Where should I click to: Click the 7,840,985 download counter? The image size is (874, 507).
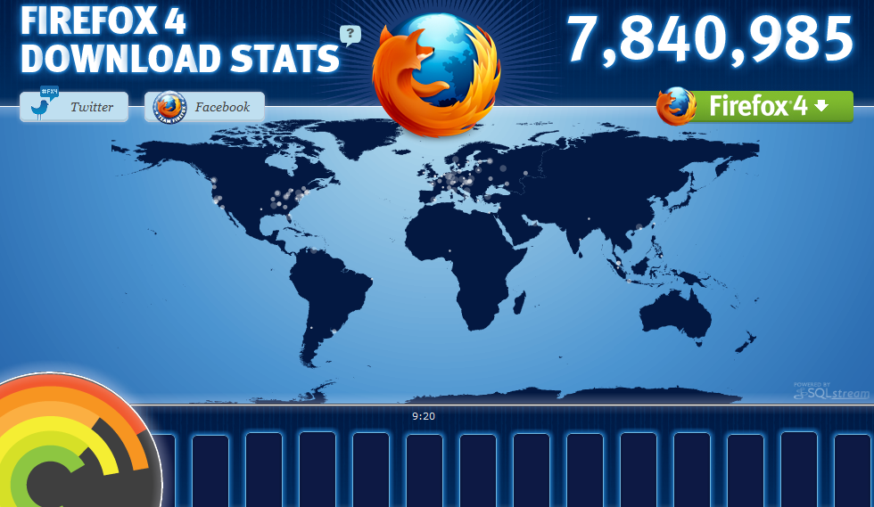710,41
